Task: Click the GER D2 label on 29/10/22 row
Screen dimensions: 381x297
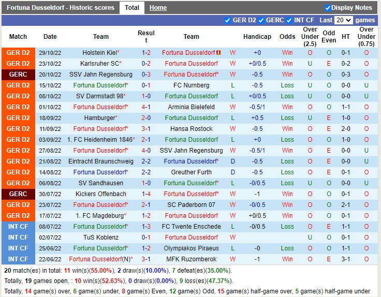Action: (18, 53)
